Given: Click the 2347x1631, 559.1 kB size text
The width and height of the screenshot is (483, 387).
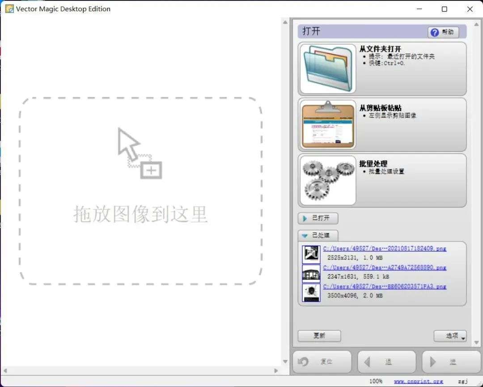Looking at the screenshot, I should 358,276.
